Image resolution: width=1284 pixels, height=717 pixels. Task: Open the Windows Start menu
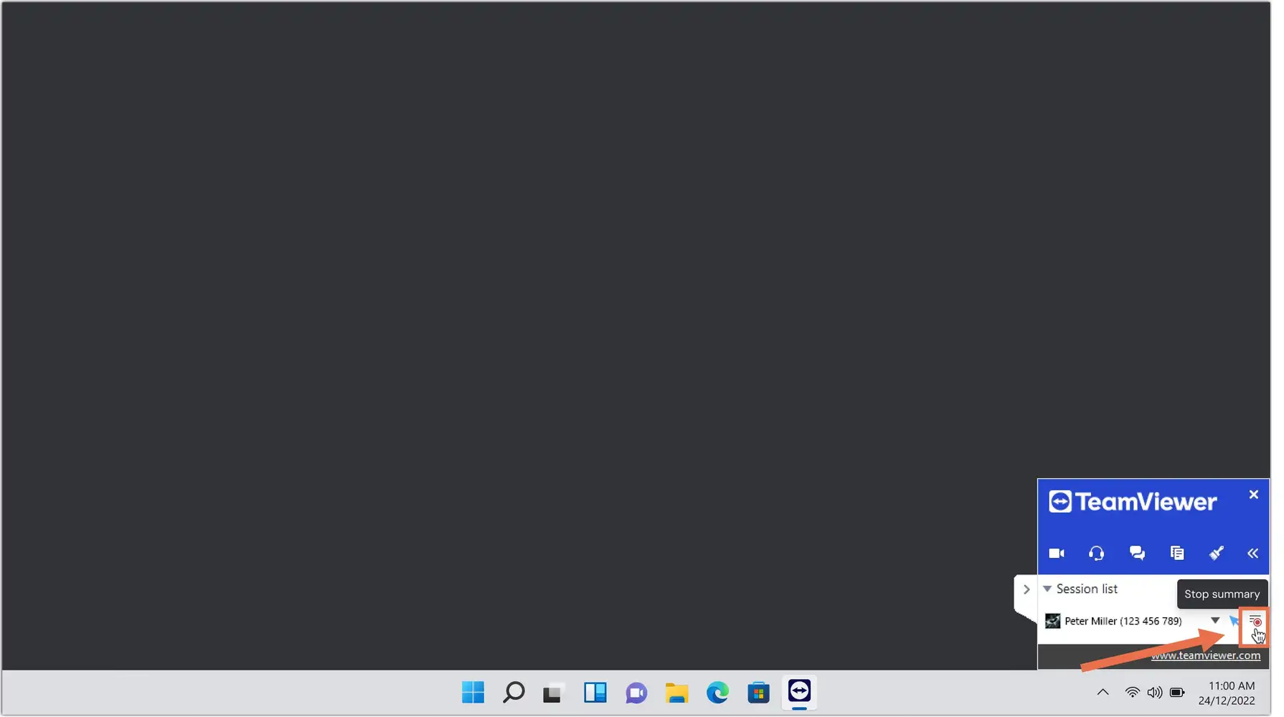pos(473,693)
